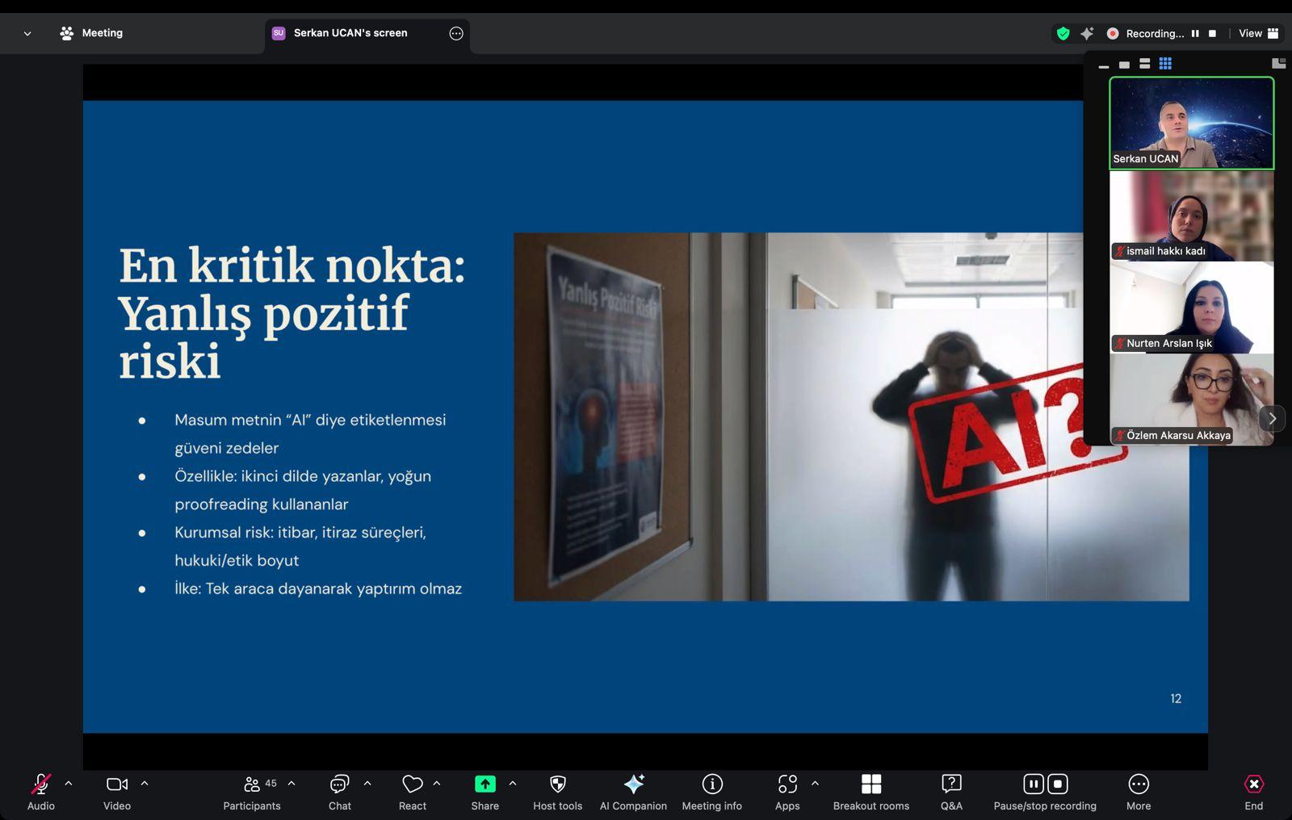This screenshot has height=820, width=1292.
Task: Open the Q&A panel
Action: click(951, 784)
